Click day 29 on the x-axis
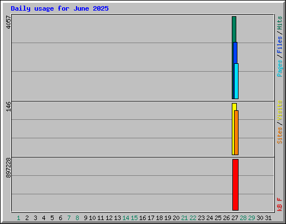The image size is (286, 224). click(x=251, y=218)
